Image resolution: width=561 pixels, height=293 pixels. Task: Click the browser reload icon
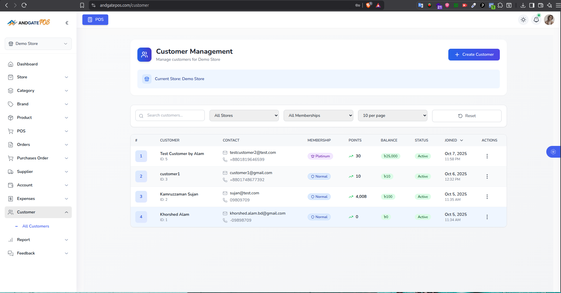24,5
